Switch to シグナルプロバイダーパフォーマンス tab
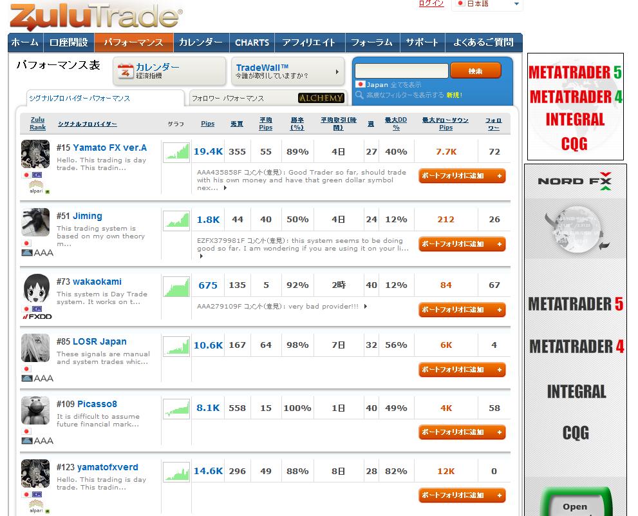The height and width of the screenshot is (516, 638). point(105,98)
